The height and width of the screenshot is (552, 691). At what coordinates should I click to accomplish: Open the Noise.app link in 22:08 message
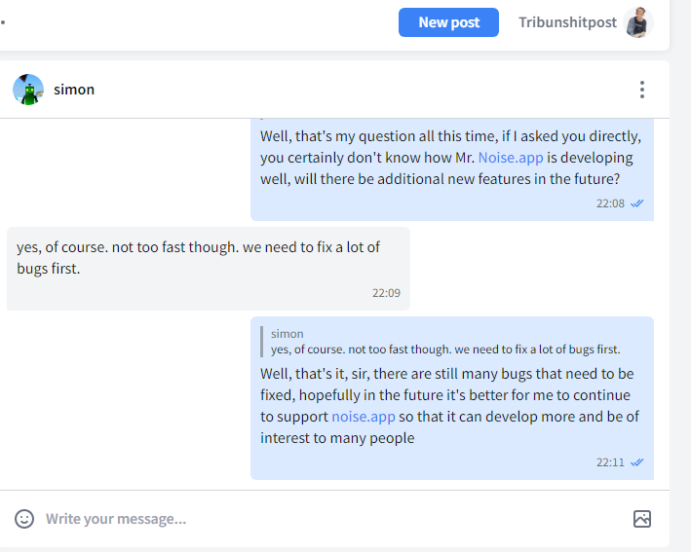click(x=511, y=158)
